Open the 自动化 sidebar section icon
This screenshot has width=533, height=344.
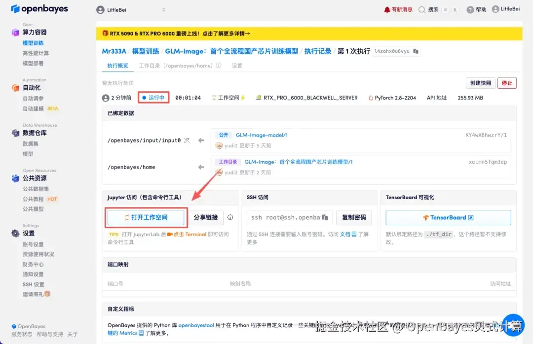(x=15, y=88)
